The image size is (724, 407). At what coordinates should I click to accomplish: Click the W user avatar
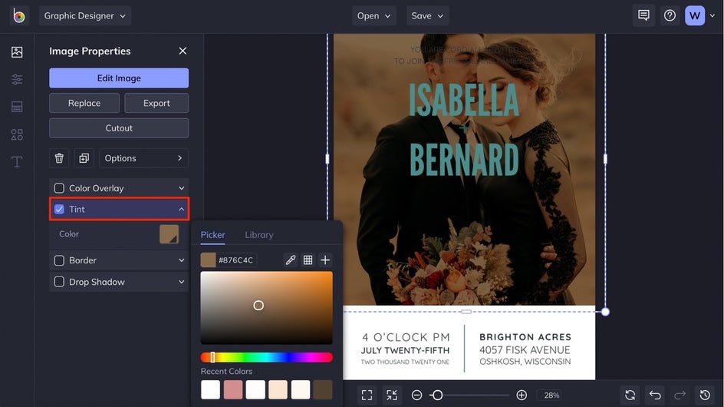pos(695,15)
